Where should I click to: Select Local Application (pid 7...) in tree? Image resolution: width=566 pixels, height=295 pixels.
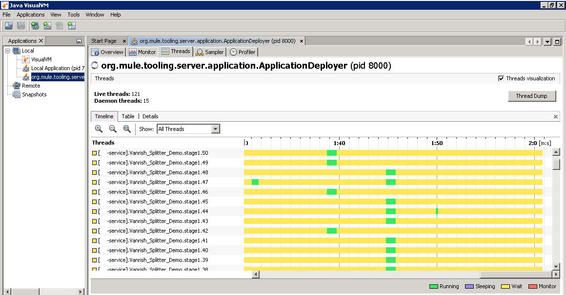(x=58, y=68)
